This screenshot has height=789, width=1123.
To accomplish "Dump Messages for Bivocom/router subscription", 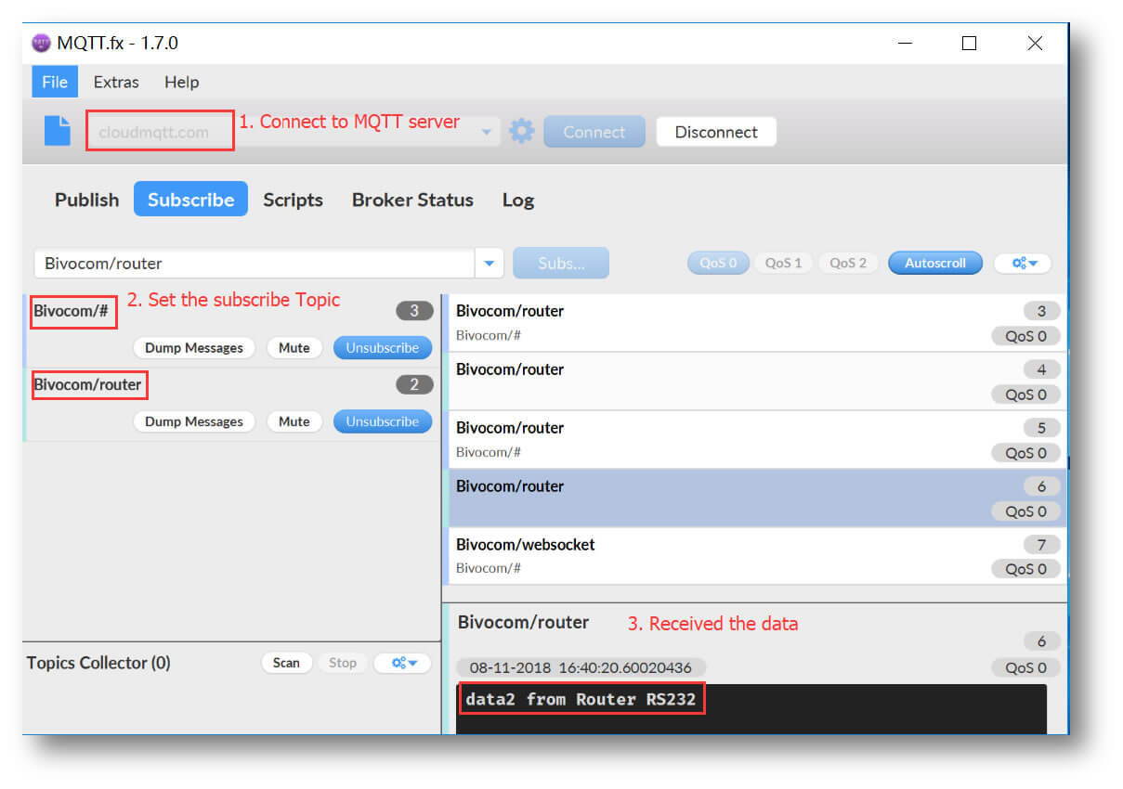I will 194,421.
